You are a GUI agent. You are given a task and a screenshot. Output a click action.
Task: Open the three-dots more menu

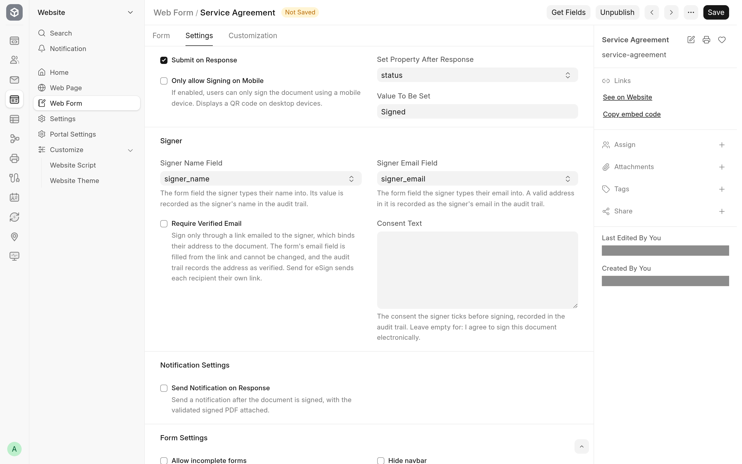click(x=691, y=12)
